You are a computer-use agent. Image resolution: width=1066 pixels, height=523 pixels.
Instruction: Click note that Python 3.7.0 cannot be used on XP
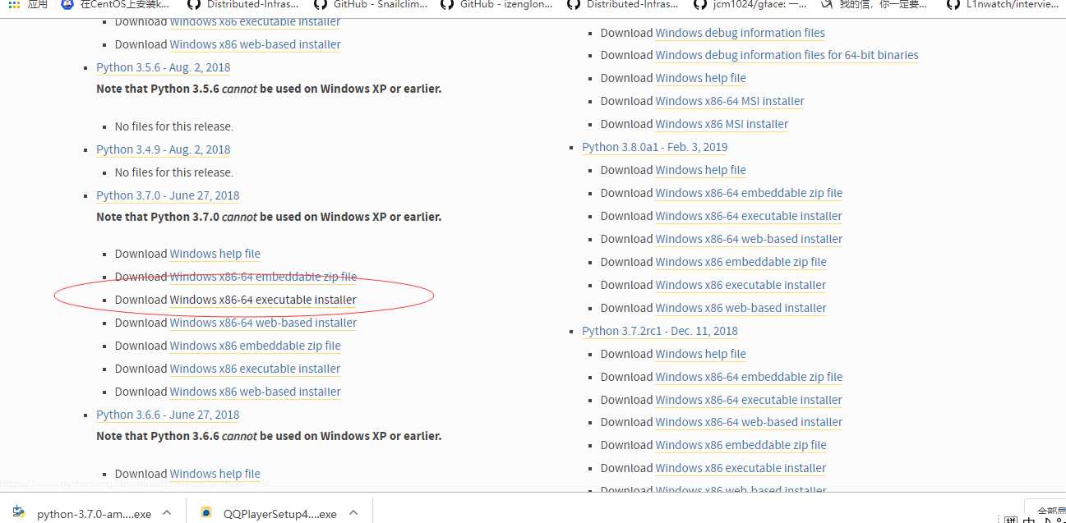click(x=269, y=217)
